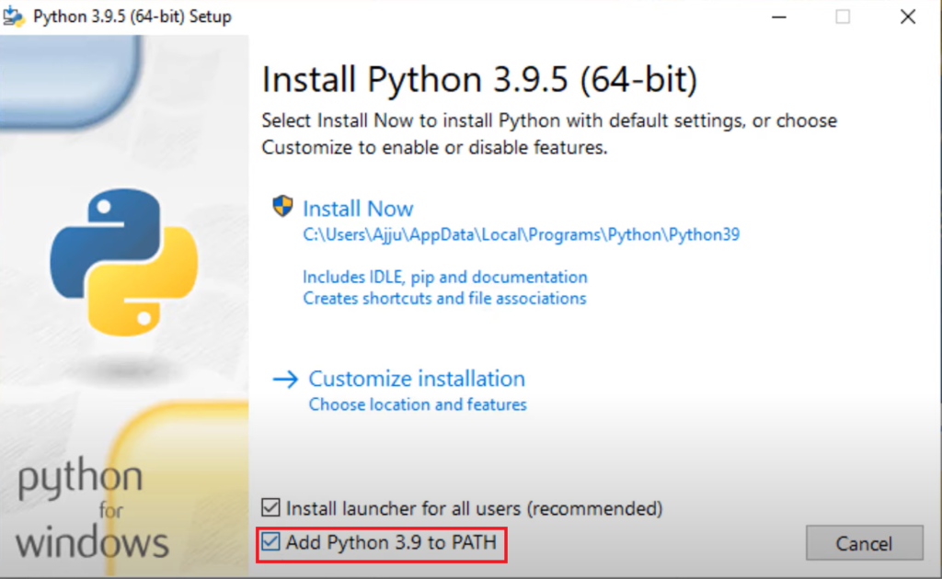Click the grayed maximize button
The width and height of the screenshot is (942, 579).
(x=843, y=16)
